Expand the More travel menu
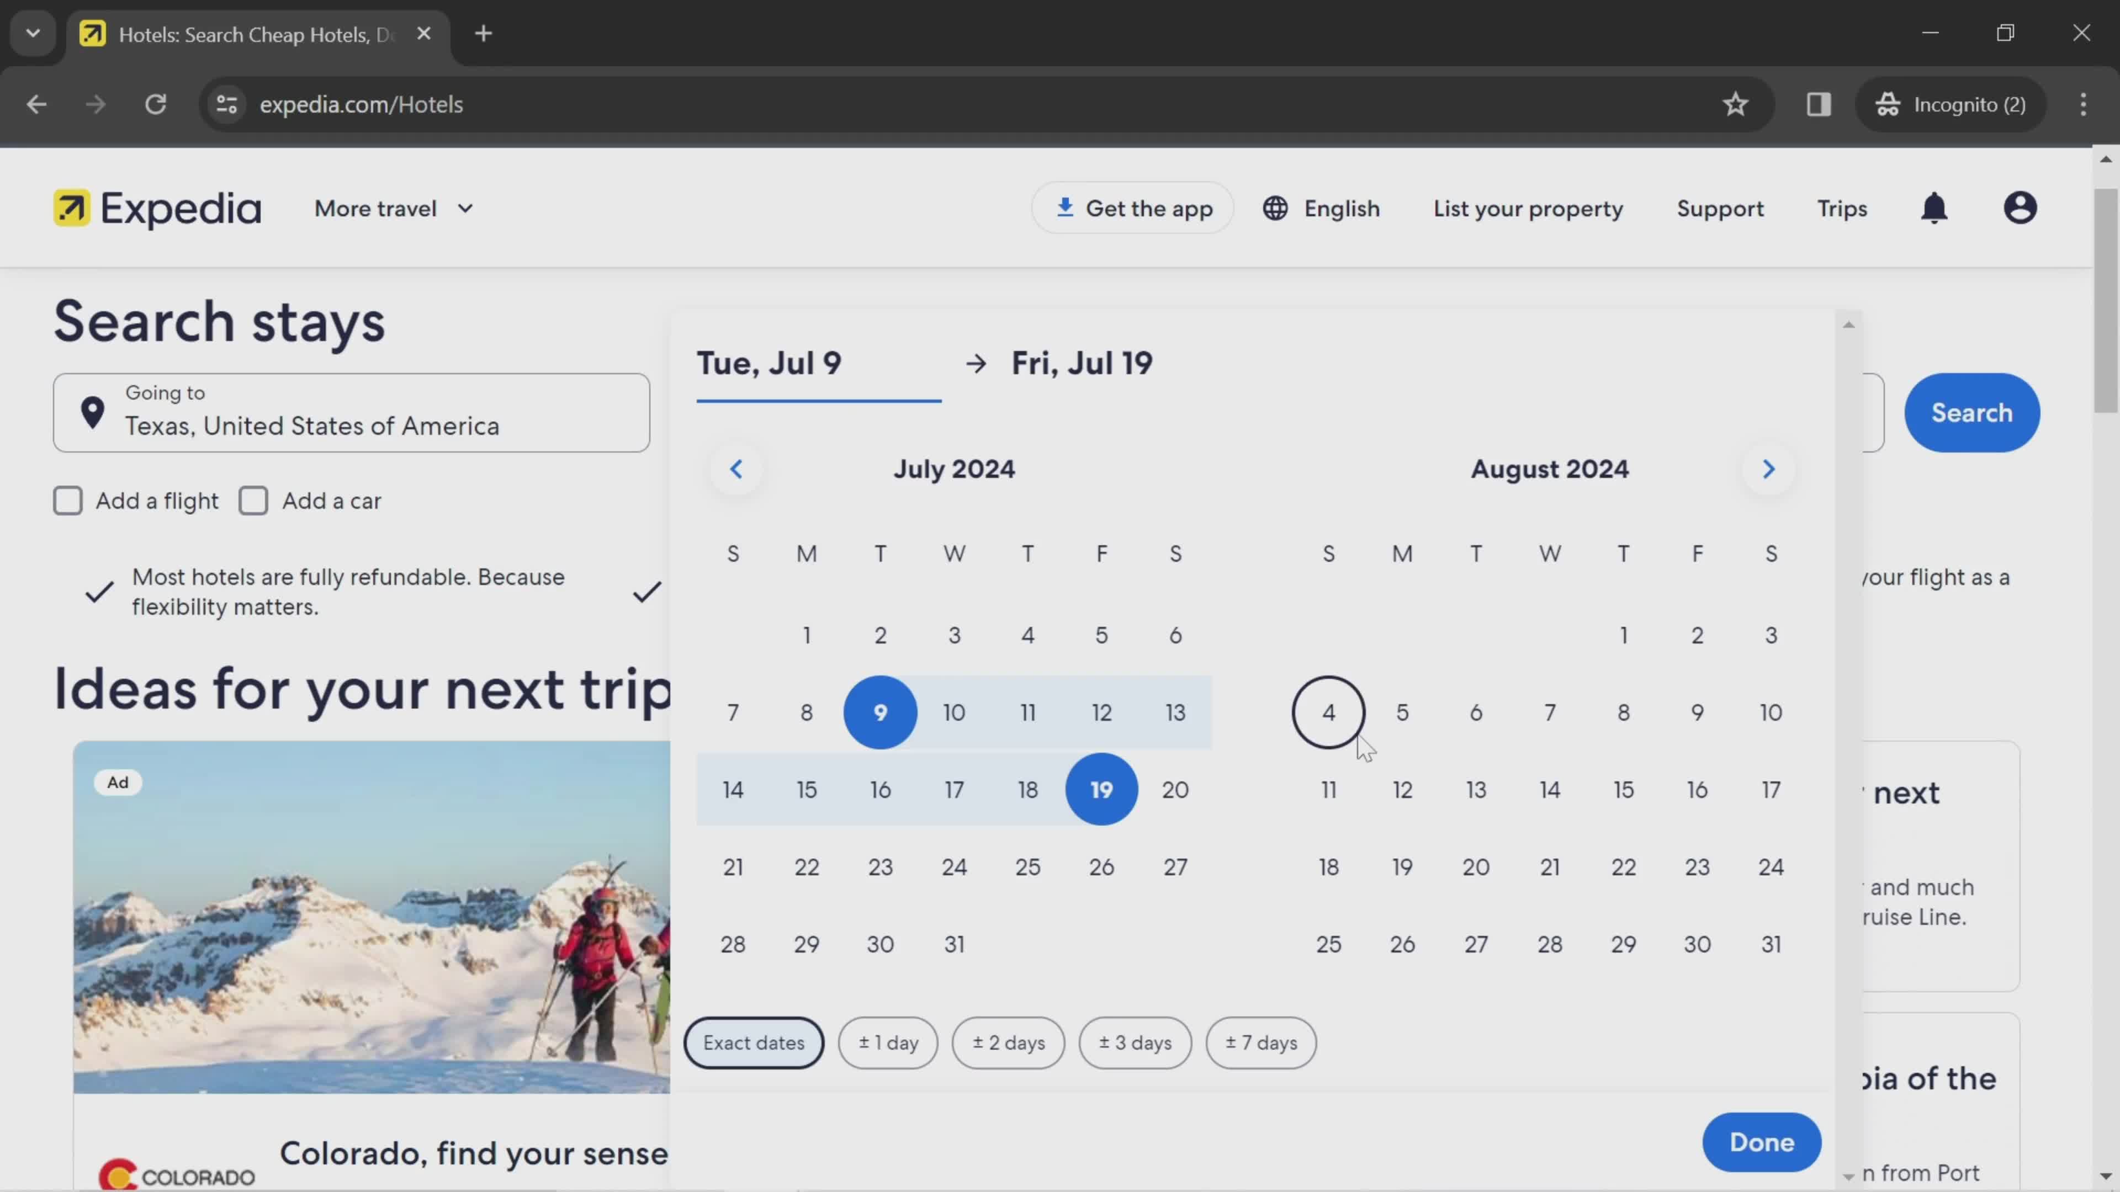The image size is (2120, 1192). click(x=394, y=209)
